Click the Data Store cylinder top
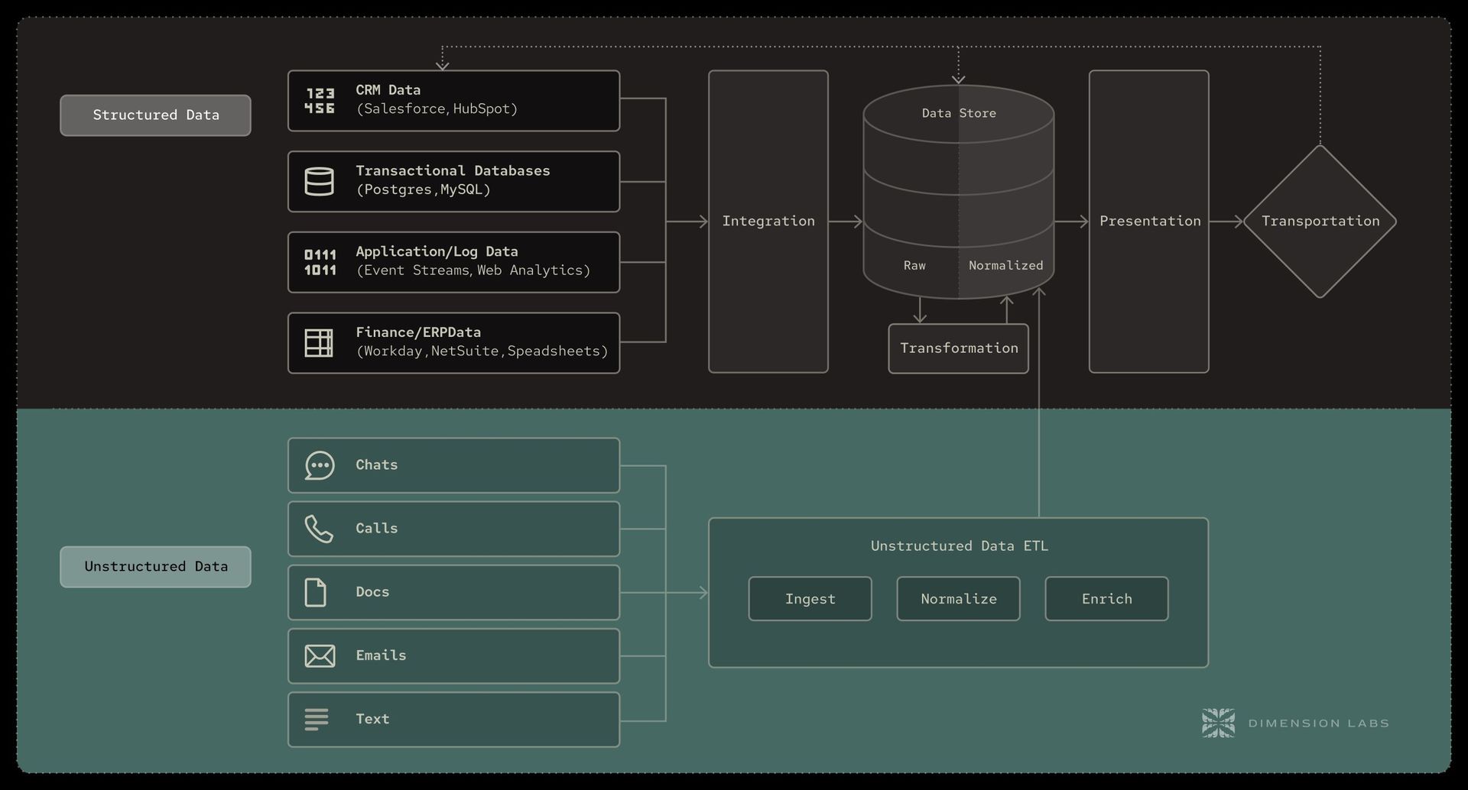Viewport: 1468px width, 790px height. (959, 114)
